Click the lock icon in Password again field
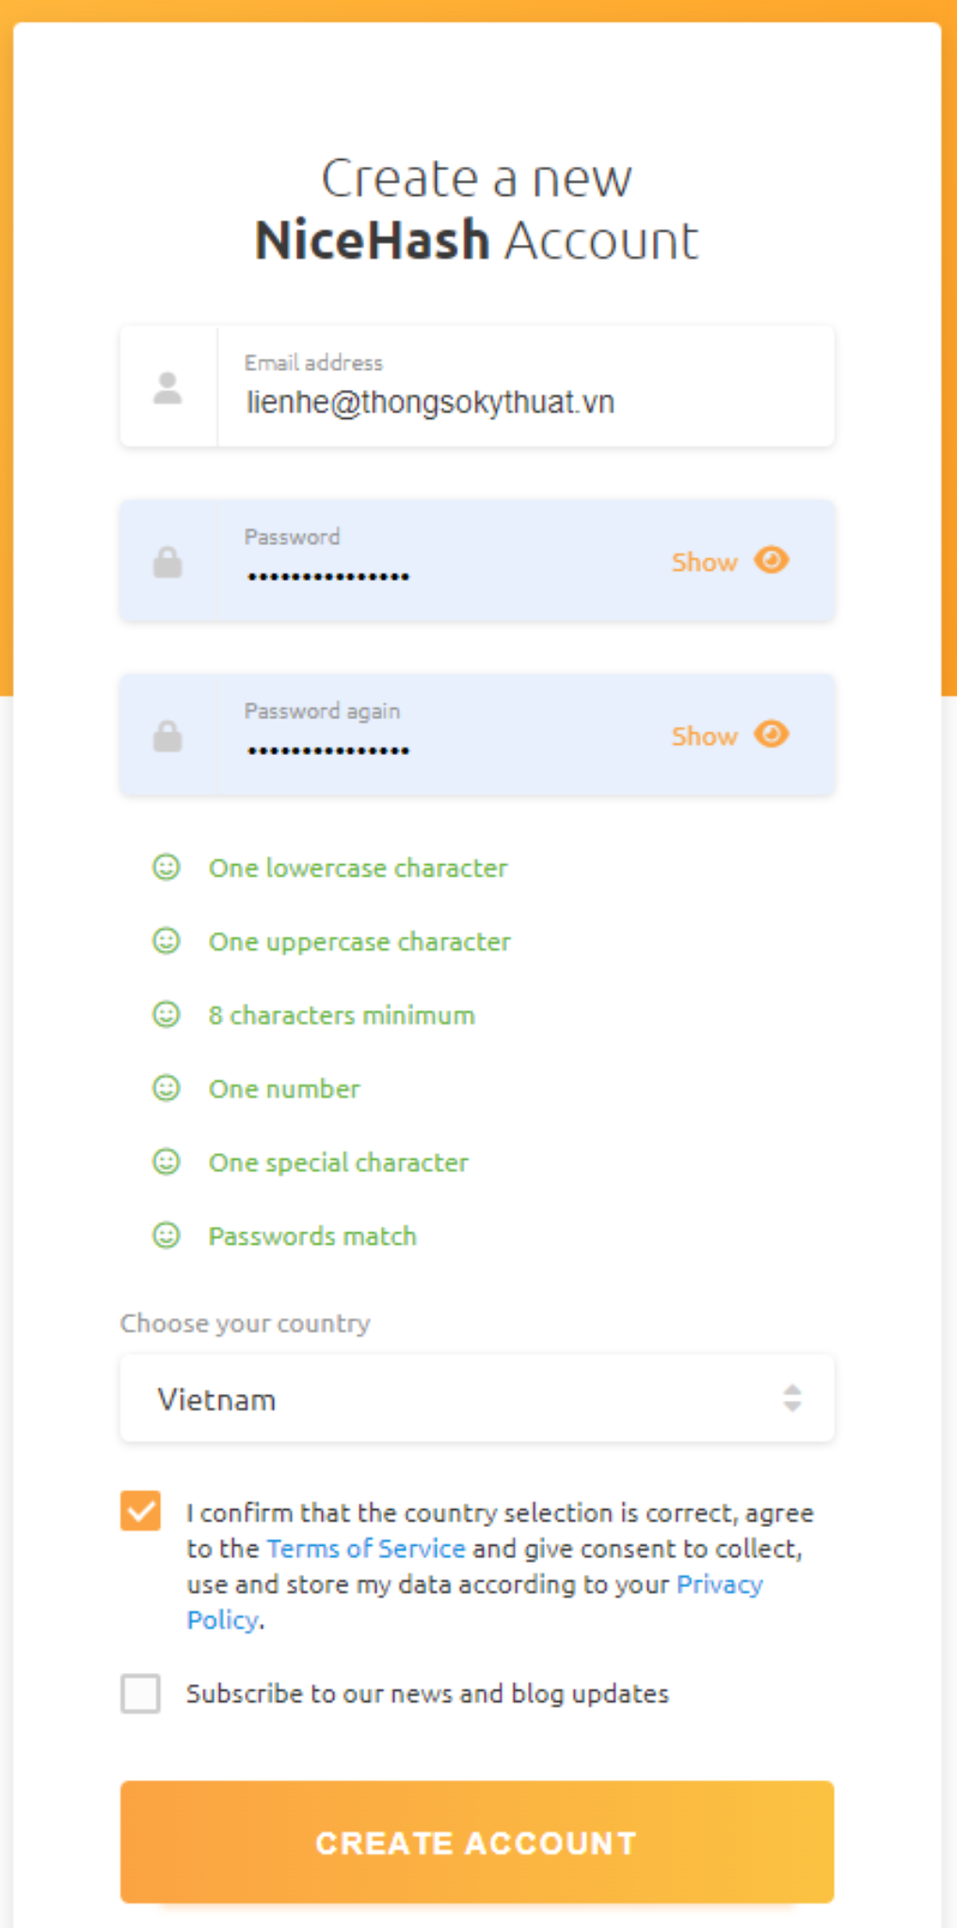957x1928 pixels. pos(167,736)
